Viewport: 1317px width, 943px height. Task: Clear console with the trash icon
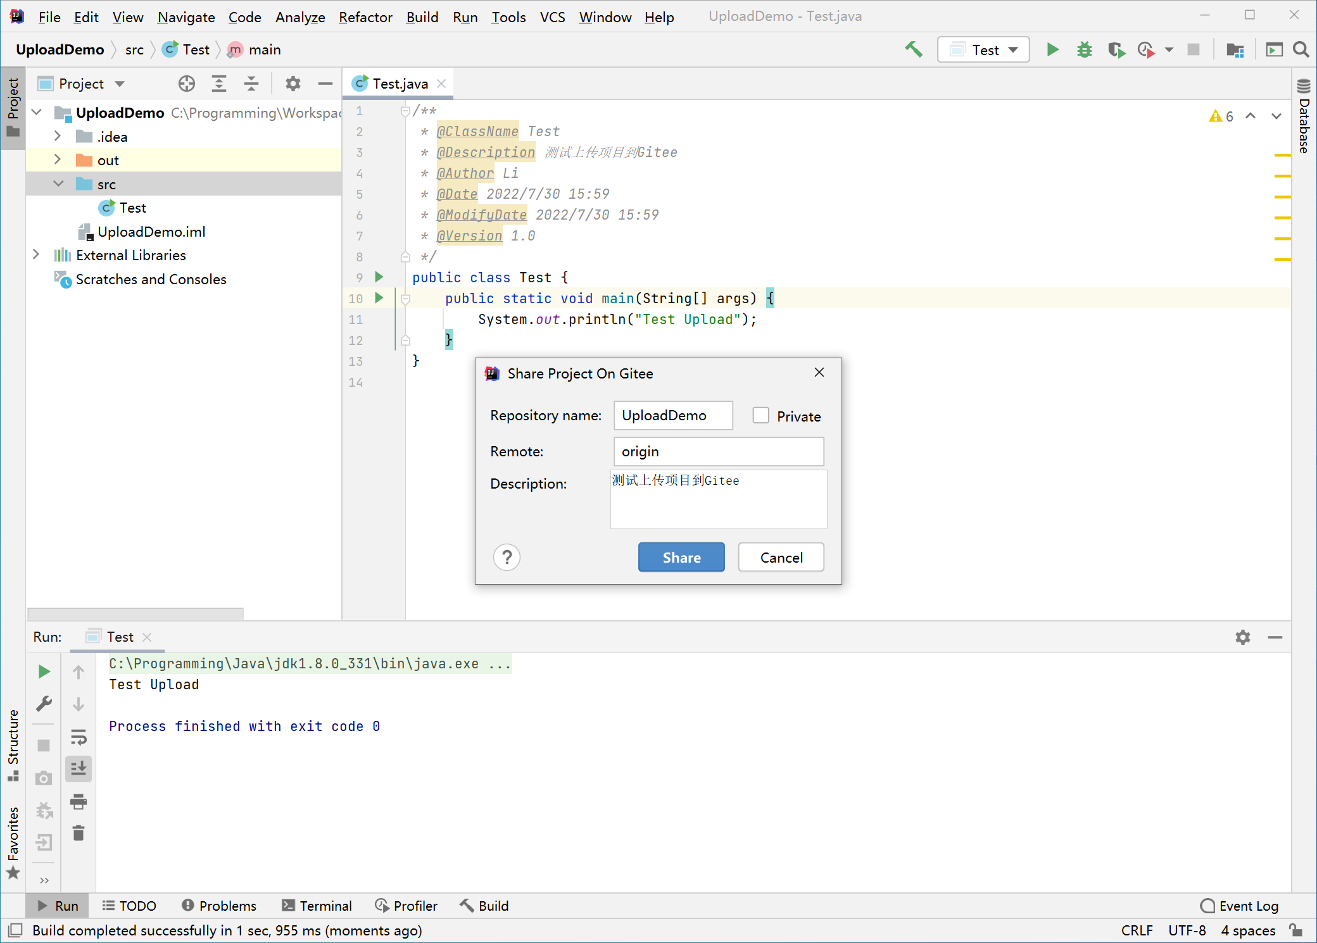[79, 834]
